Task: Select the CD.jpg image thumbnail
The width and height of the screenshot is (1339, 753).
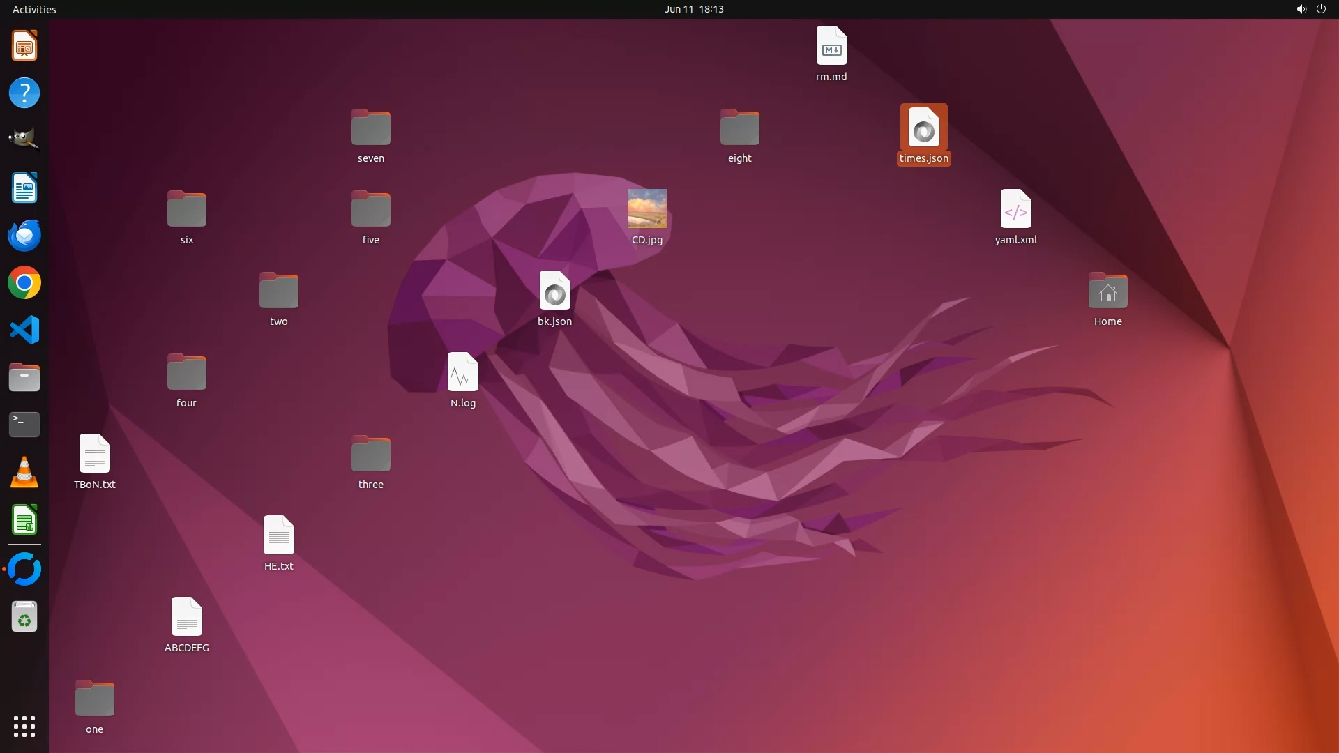Action: 646,208
